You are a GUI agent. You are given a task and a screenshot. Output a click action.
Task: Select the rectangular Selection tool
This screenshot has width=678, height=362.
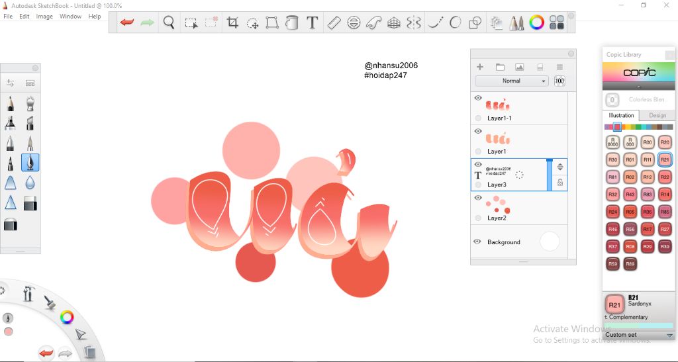191,23
